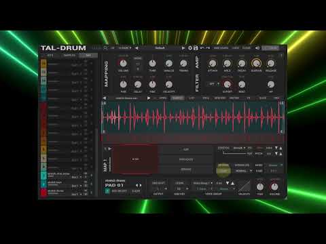Play the MAP 1 layer preview
This screenshot has height=244, width=326.
(x=110, y=149)
